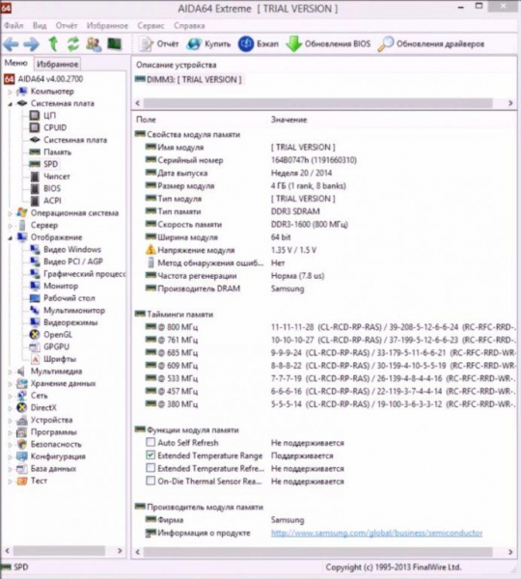Expand the DirectX tree node
This screenshot has height=579, width=521.
pos(10,408)
